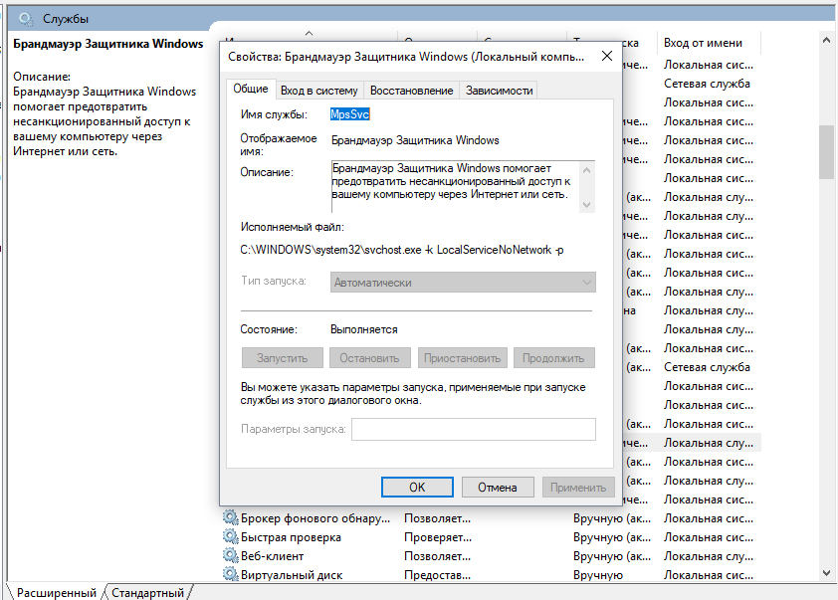Click the Продолжить service button
Image resolution: width=838 pixels, height=600 pixels.
pos(553,358)
